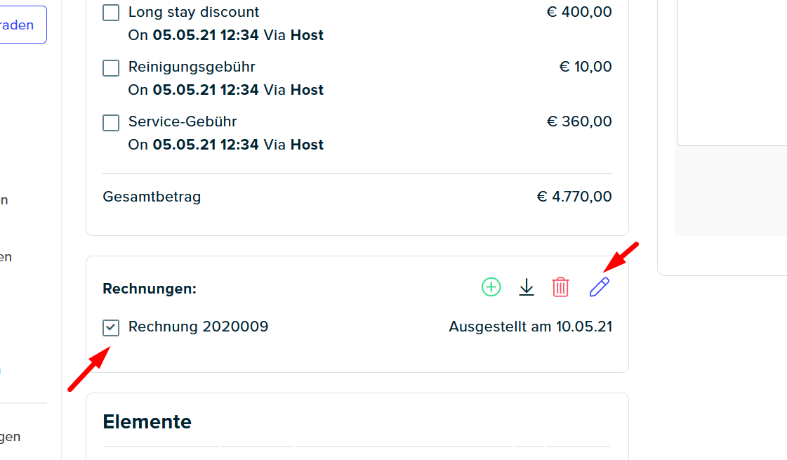Tick the Reinigungsgebühr checkbox

coord(111,68)
